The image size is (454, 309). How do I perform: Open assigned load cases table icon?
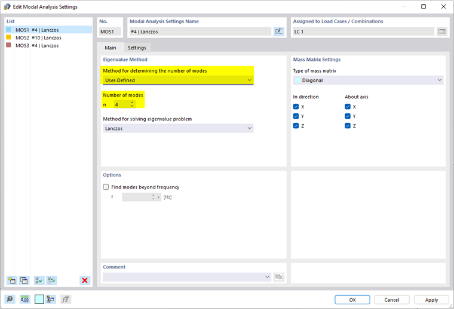click(441, 32)
